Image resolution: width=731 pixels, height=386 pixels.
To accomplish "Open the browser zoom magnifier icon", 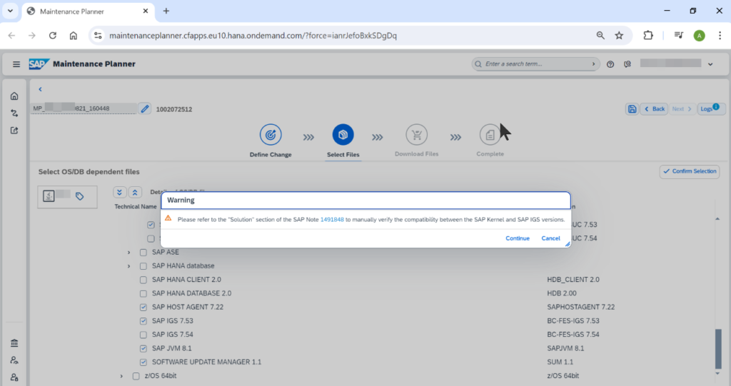I will click(600, 36).
